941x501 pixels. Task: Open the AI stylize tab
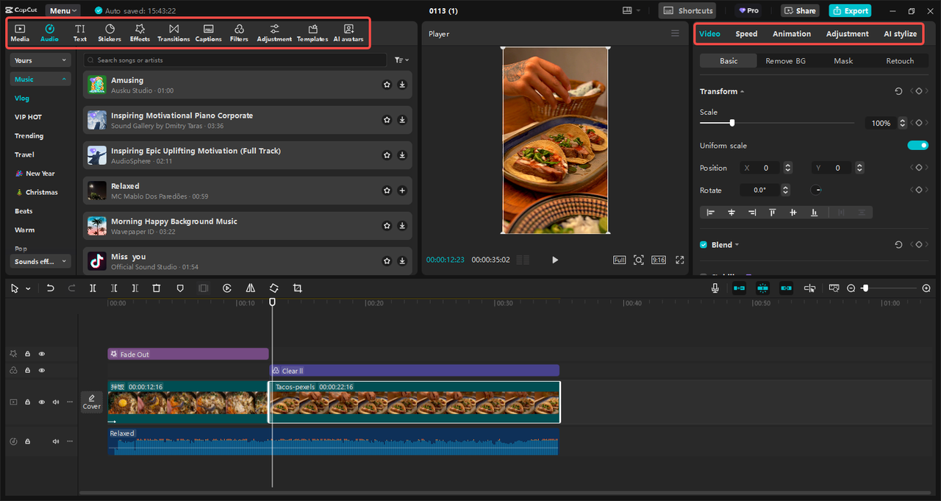pyautogui.click(x=900, y=34)
